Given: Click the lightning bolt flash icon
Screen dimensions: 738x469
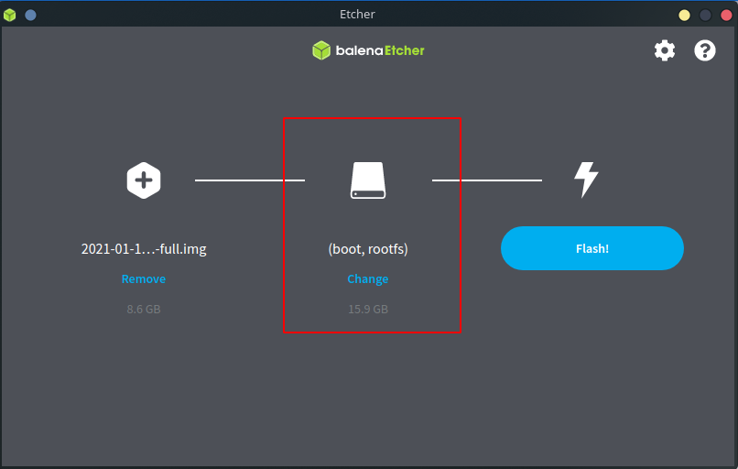Looking at the screenshot, I should 585,180.
